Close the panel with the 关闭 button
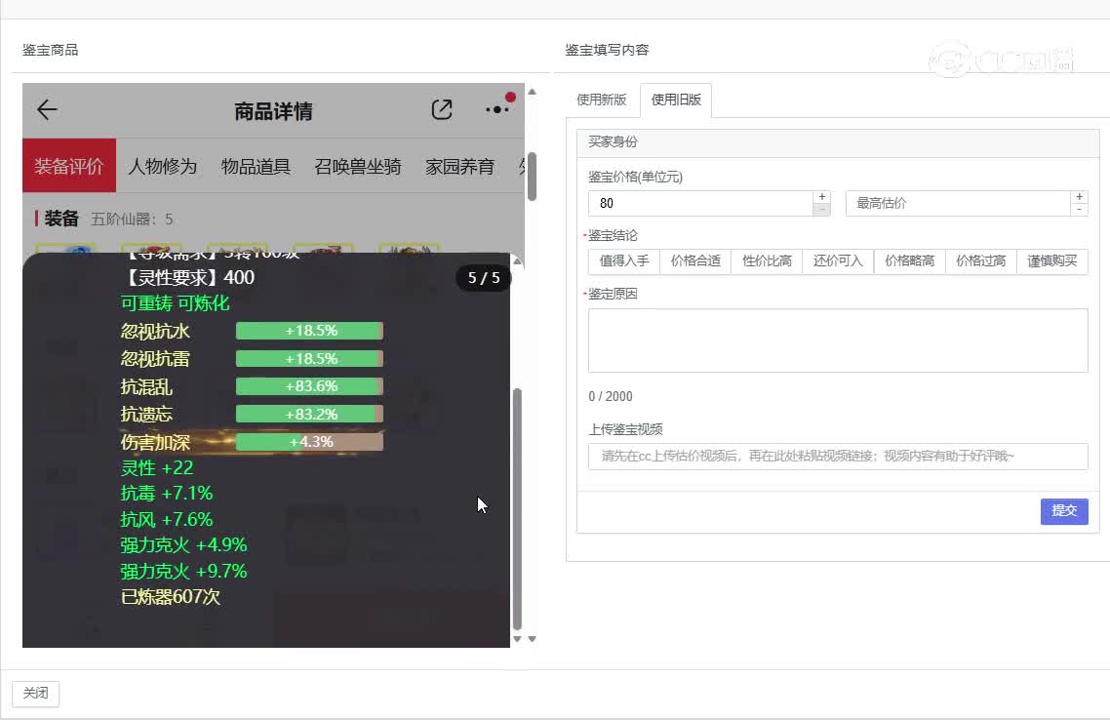This screenshot has height=720, width=1110. tap(35, 693)
